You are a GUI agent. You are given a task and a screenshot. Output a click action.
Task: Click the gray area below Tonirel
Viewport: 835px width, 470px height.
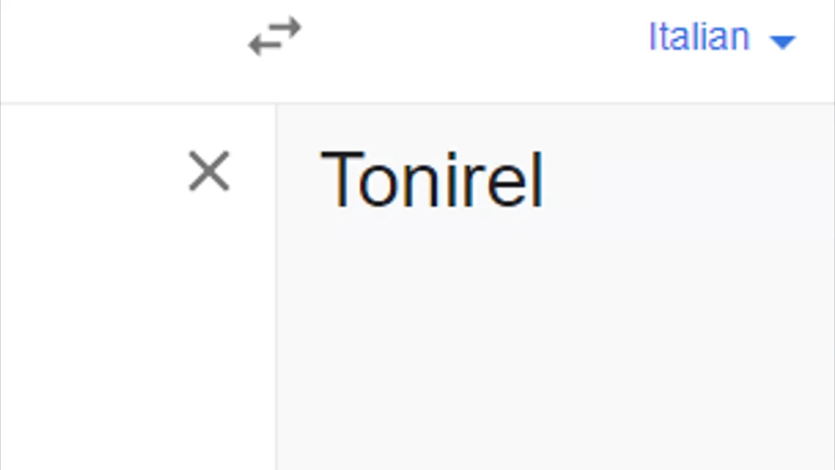pos(555,339)
